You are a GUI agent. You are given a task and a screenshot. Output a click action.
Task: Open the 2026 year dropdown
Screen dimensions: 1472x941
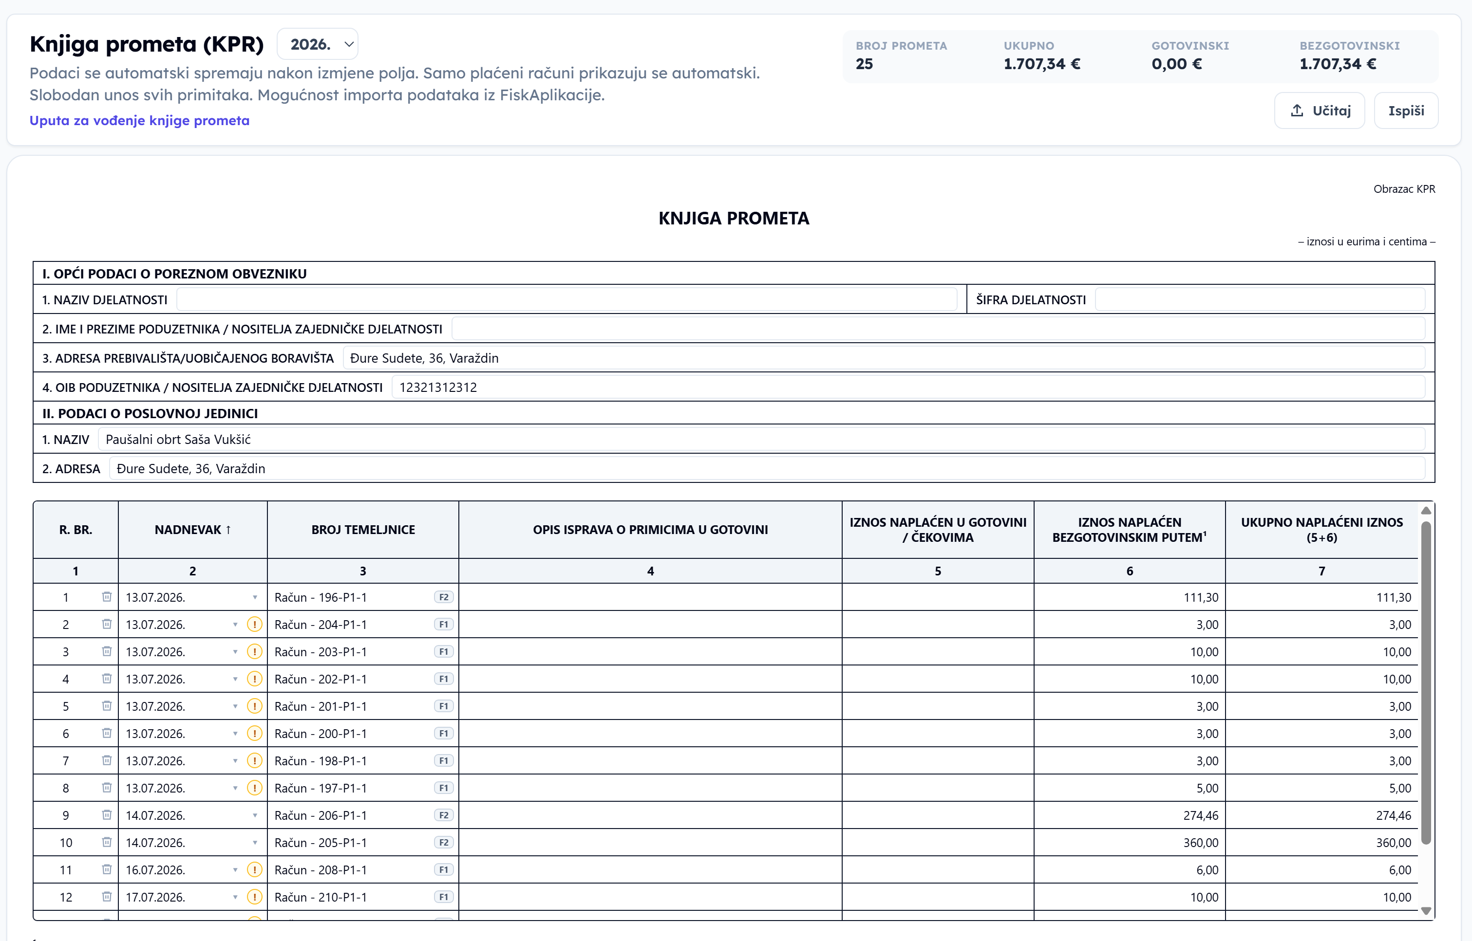point(318,44)
